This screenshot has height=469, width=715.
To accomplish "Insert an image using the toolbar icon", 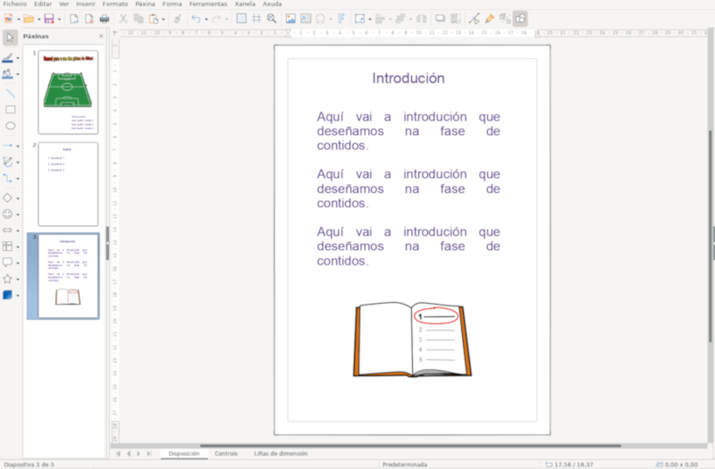I will click(290, 19).
